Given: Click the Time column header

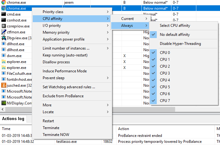Looking at the screenshot, I should pyautogui.click(x=6, y=129).
